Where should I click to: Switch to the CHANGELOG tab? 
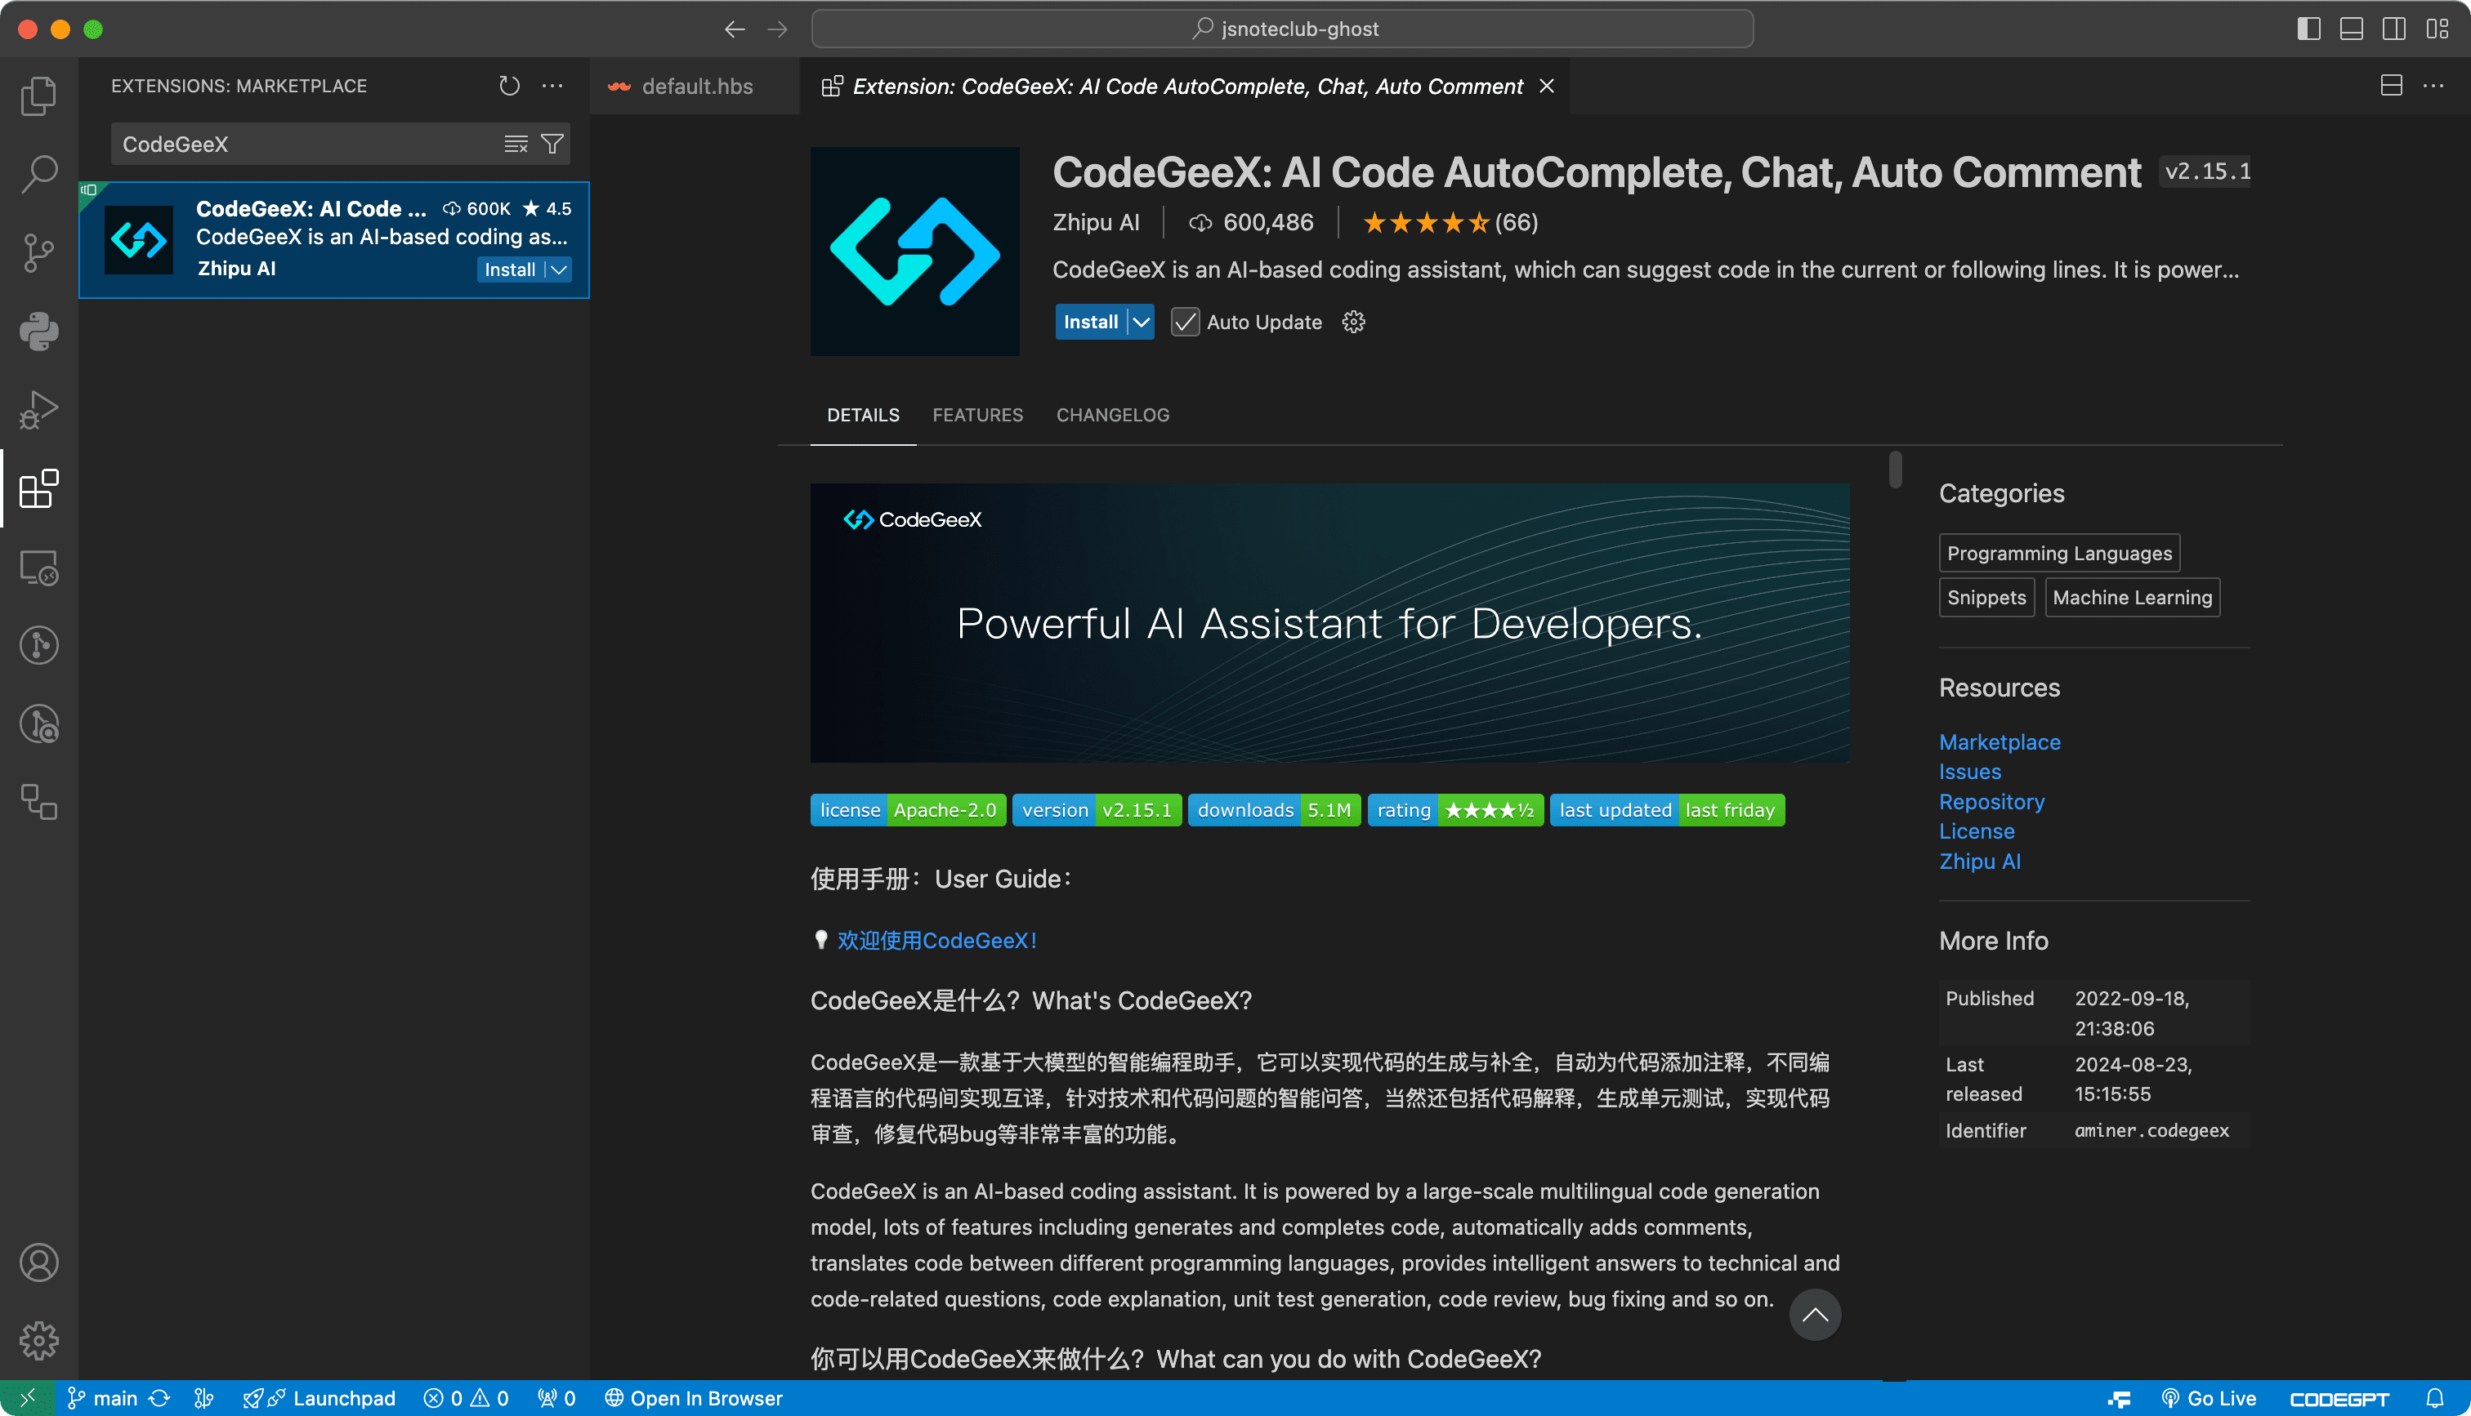click(1113, 416)
